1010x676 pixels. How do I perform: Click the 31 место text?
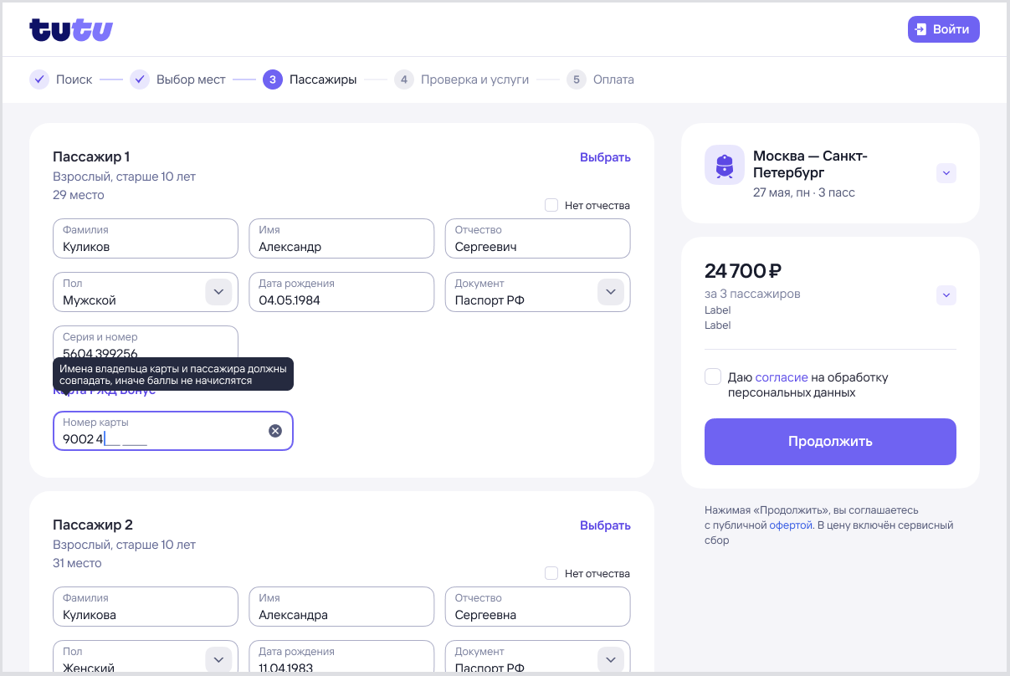pyautogui.click(x=77, y=563)
